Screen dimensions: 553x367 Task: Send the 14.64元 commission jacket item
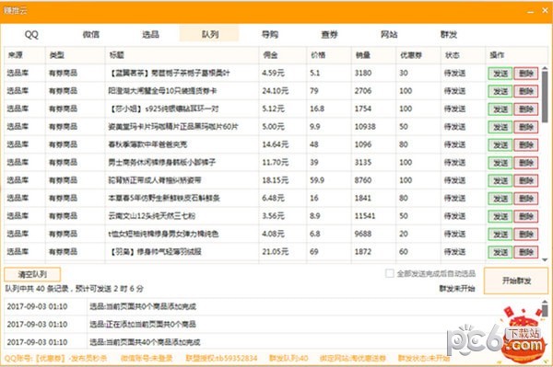coord(500,145)
